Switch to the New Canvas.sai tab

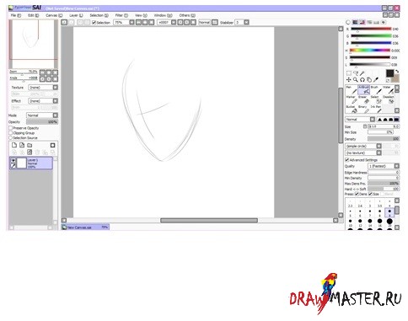(x=85, y=227)
